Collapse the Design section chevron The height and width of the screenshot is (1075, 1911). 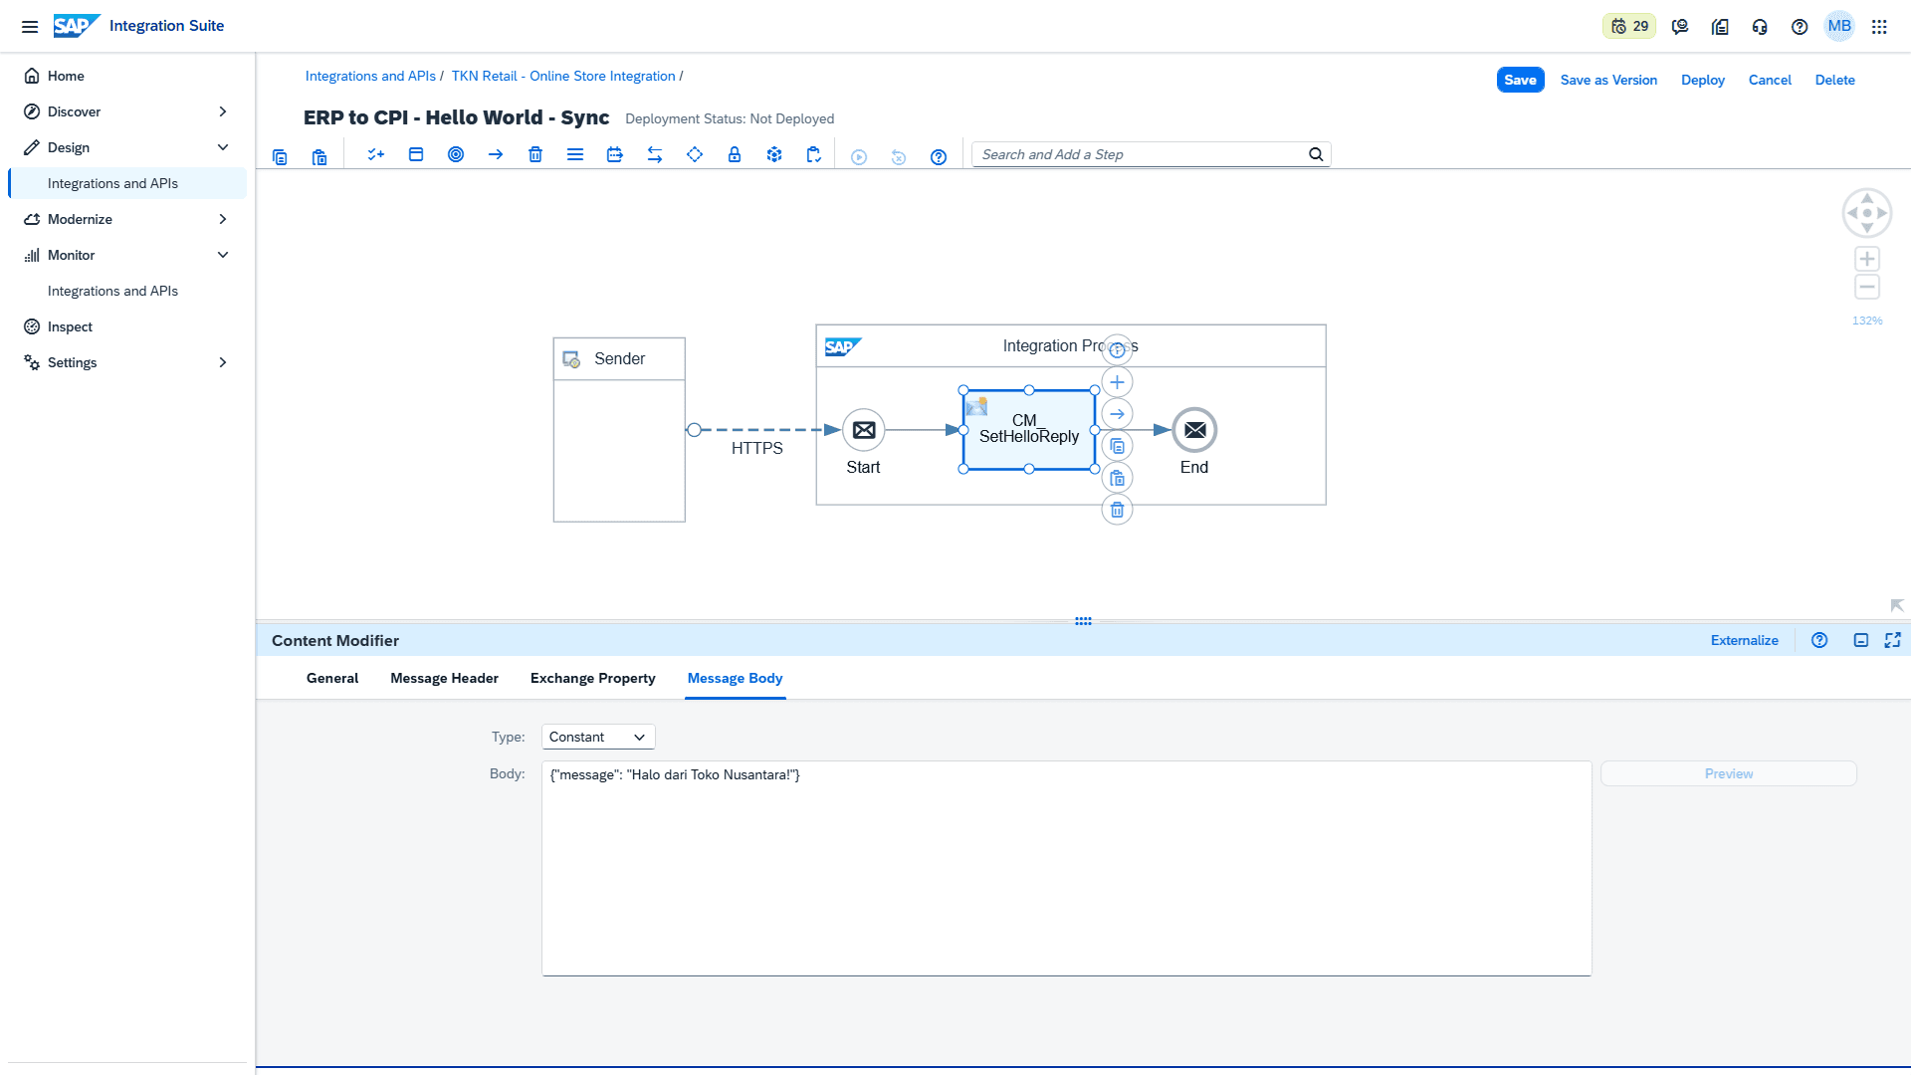pyautogui.click(x=223, y=147)
